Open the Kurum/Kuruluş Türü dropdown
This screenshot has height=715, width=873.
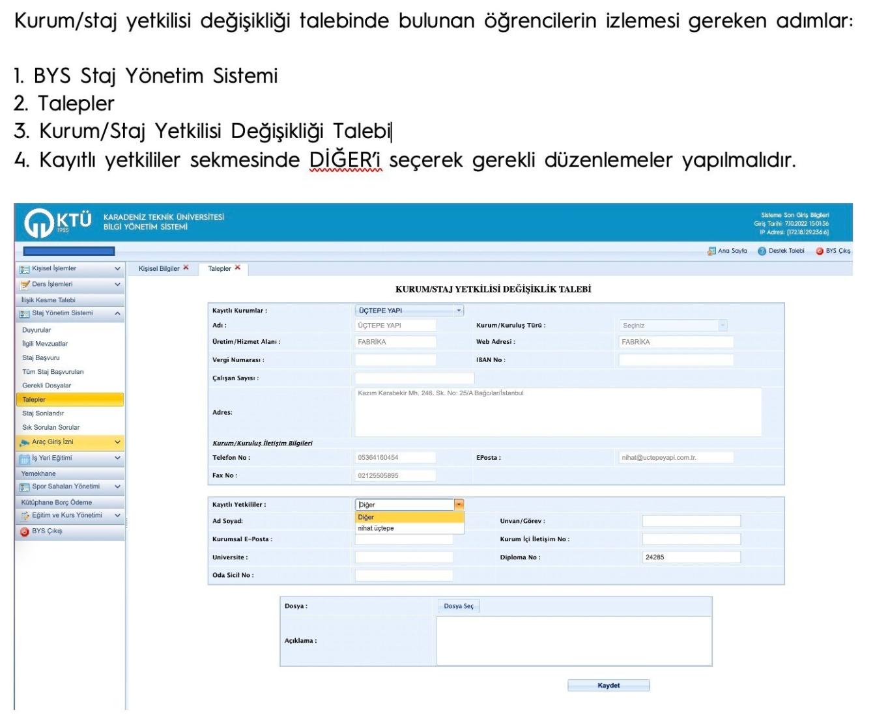pyautogui.click(x=673, y=325)
